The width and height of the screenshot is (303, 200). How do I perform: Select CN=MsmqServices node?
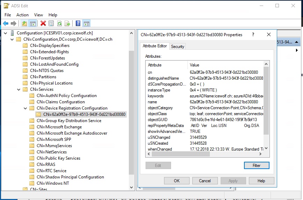(x=54, y=146)
